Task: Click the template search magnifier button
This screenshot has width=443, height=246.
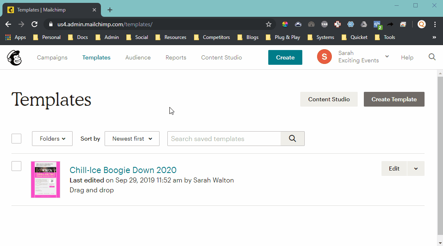Action: 292,139
